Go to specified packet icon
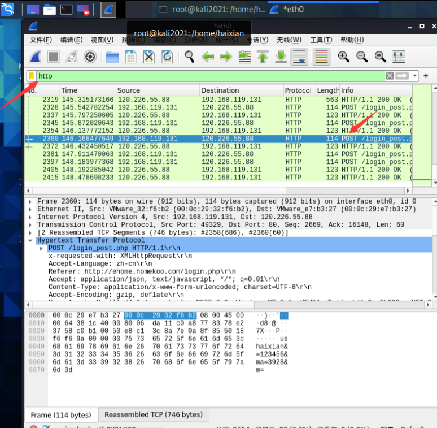The image size is (437, 428). tap(244, 57)
